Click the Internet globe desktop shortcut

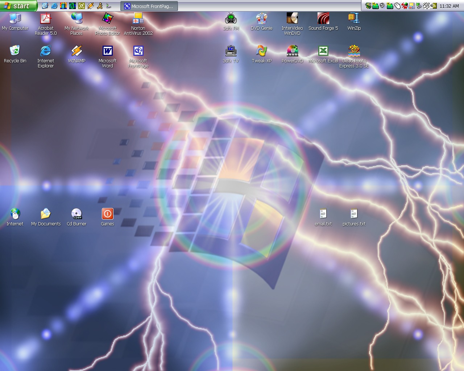click(15, 217)
